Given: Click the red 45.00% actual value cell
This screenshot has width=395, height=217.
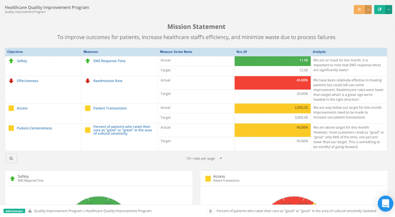Looking at the screenshot, I should pos(272,80).
